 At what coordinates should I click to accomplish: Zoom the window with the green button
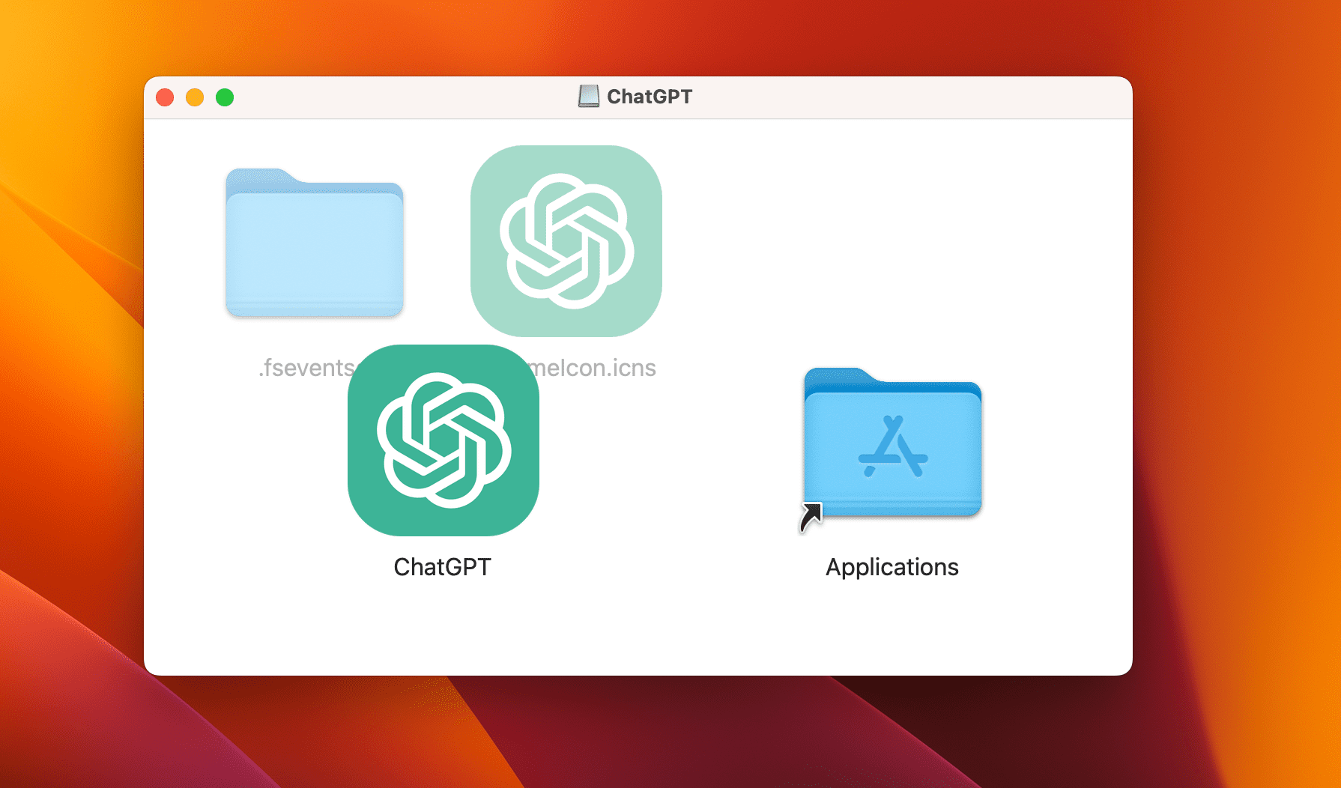point(225,97)
